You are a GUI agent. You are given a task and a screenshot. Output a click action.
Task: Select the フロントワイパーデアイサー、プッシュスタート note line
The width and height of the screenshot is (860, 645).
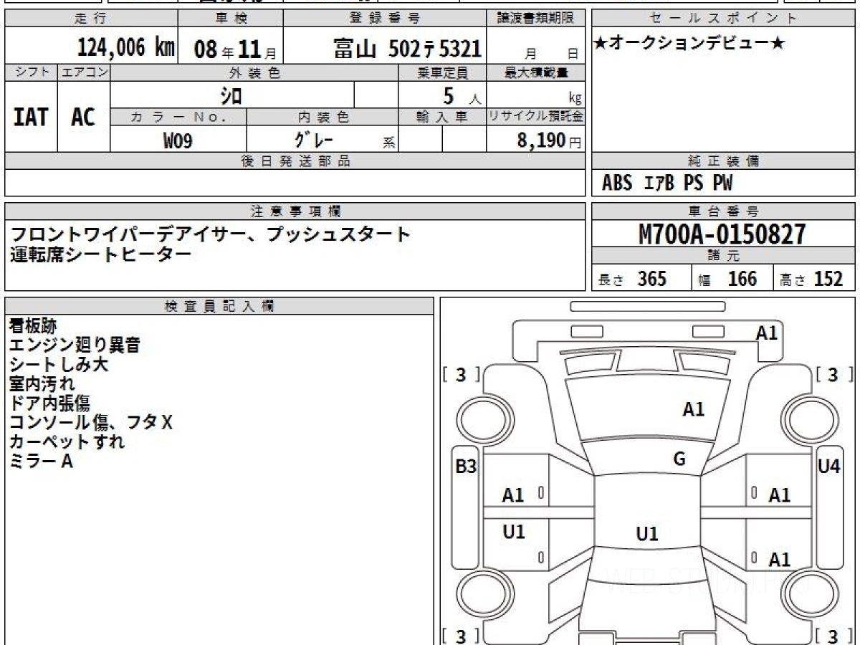pos(210,234)
